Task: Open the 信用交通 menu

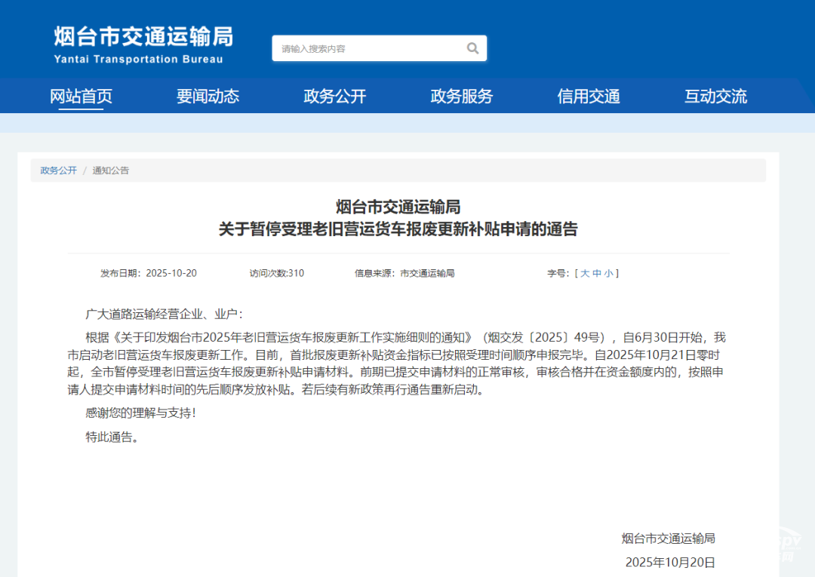Action: click(x=589, y=96)
